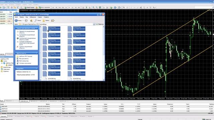Open the Справка menu in Explorer
Image resolution: width=214 pixels, height=120 pixels.
click(46, 17)
